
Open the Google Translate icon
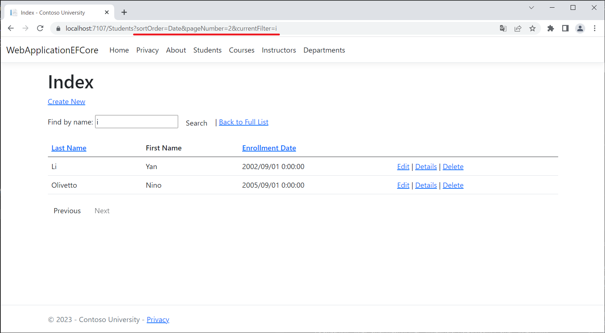tap(503, 28)
